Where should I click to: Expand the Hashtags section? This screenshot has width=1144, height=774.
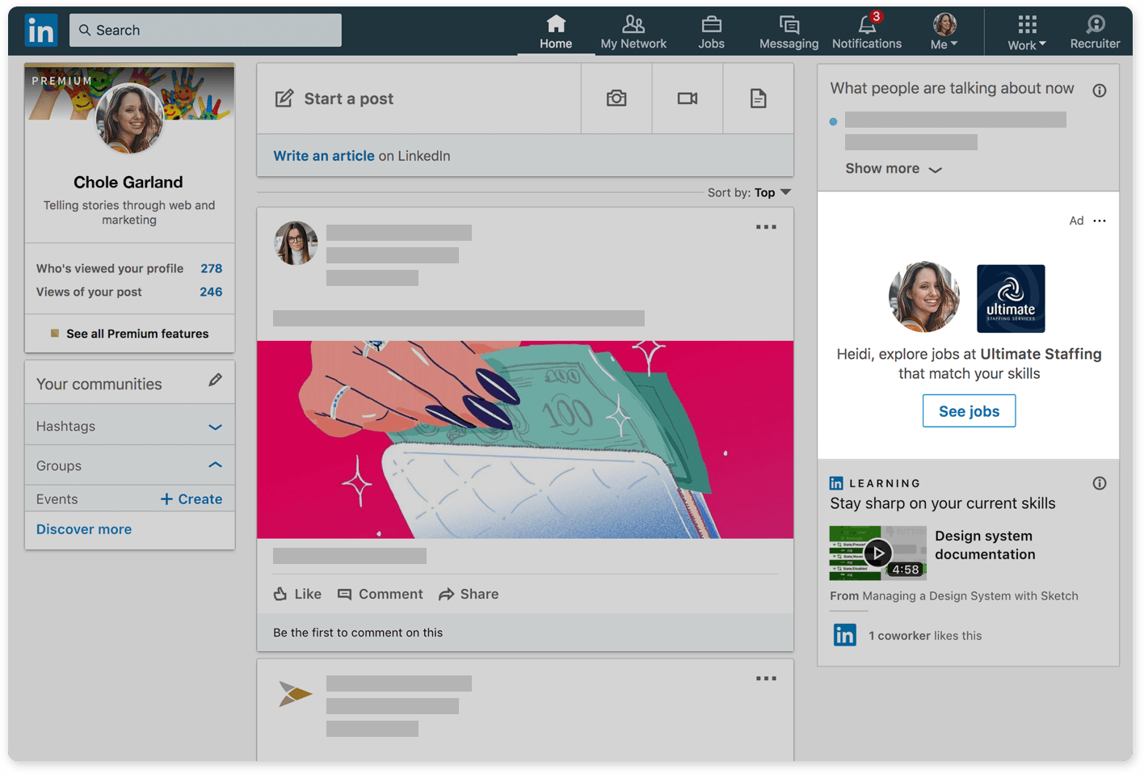(x=215, y=425)
